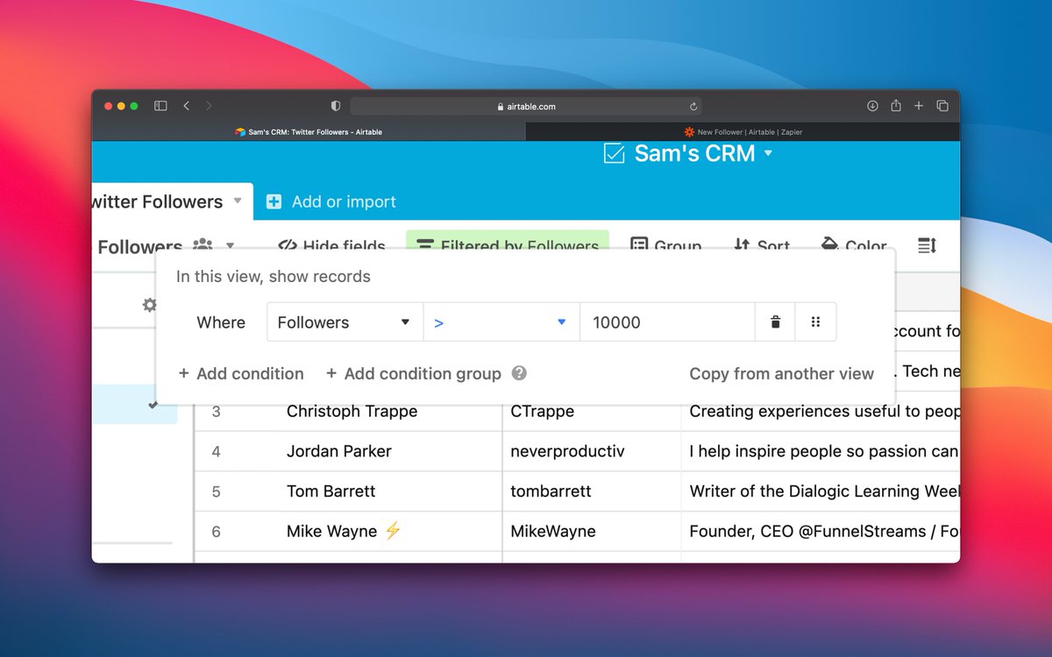Viewport: 1052px width, 657px height.
Task: Click the condition drag handle icon
Action: (815, 322)
